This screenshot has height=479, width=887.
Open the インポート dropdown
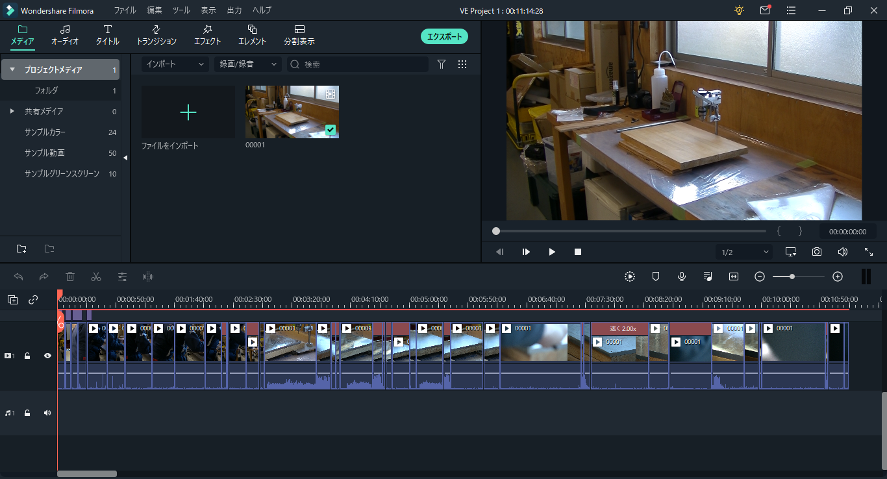(x=175, y=64)
